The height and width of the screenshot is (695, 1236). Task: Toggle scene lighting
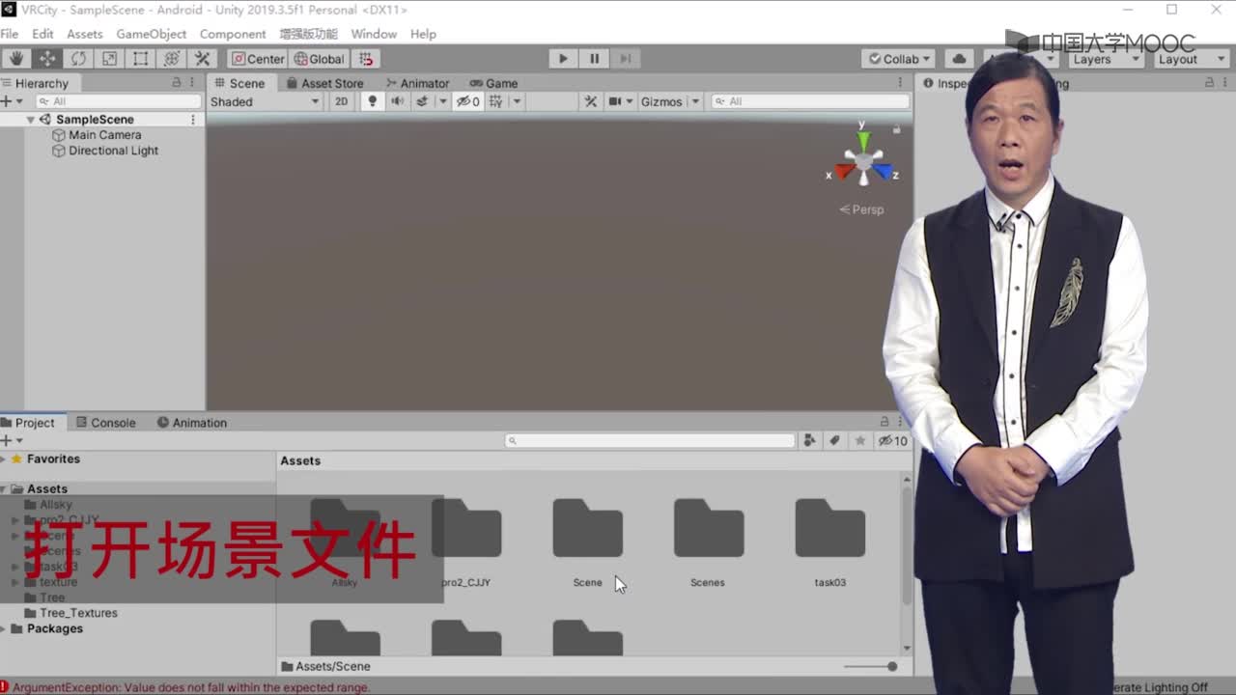coord(372,101)
